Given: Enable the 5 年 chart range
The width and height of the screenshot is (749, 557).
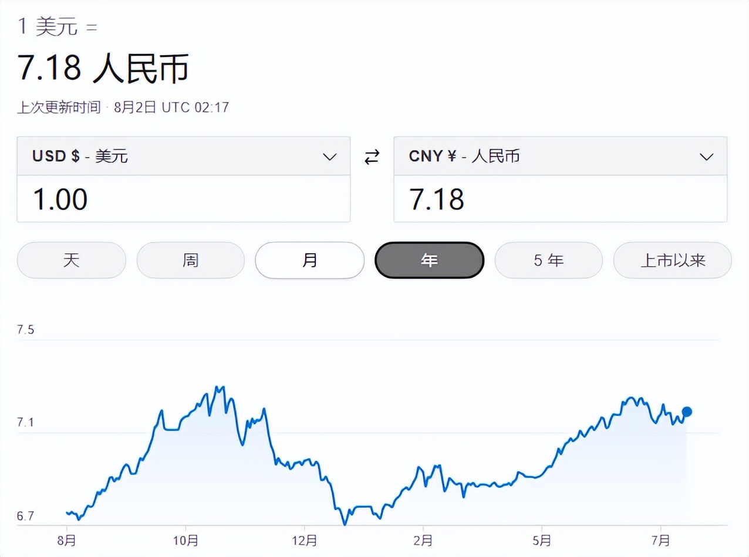Looking at the screenshot, I should [548, 260].
